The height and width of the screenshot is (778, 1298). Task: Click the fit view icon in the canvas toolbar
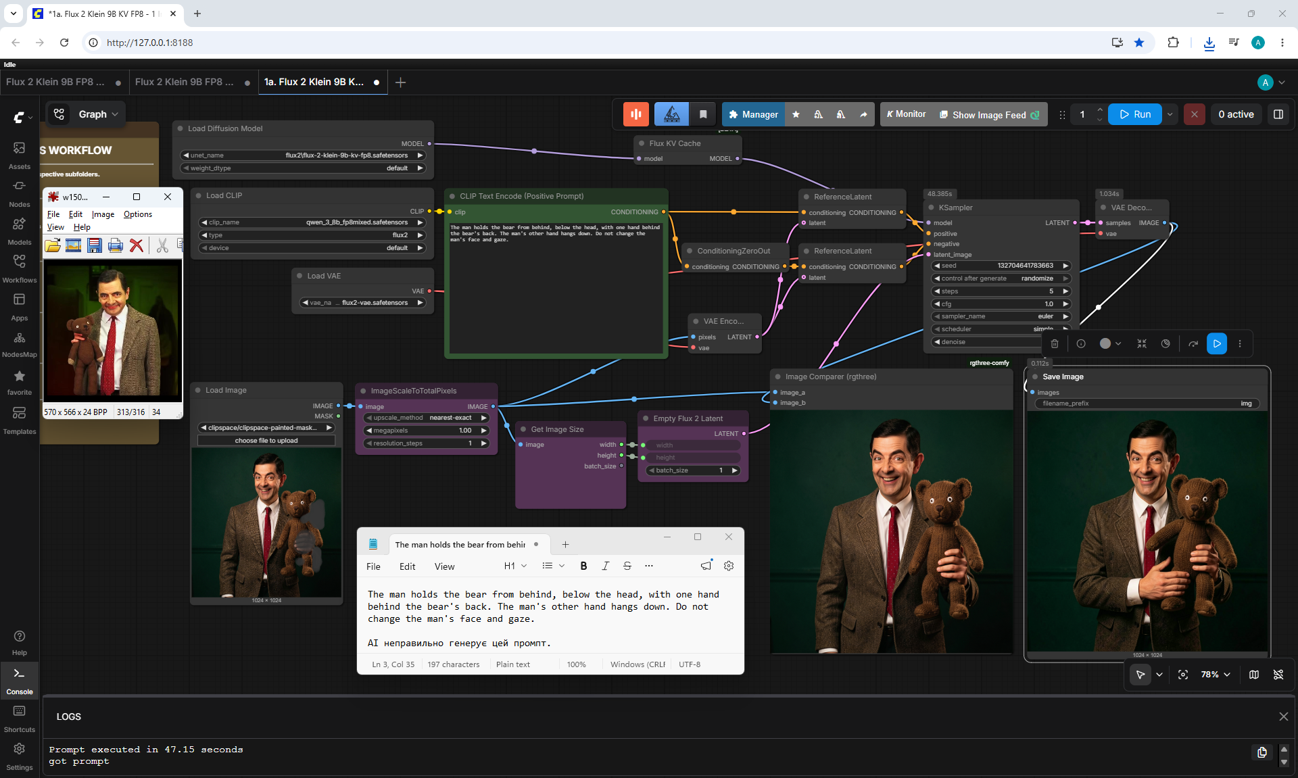(x=1183, y=675)
